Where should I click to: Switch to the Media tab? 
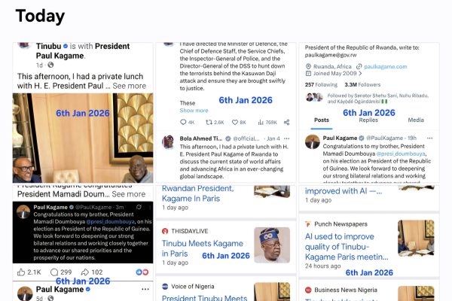[416, 120]
